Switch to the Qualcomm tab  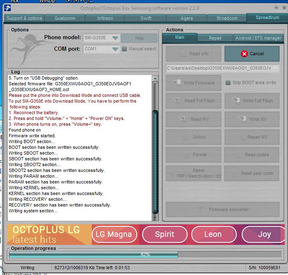click(x=65, y=18)
